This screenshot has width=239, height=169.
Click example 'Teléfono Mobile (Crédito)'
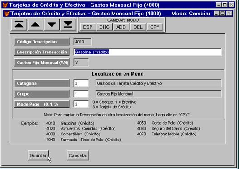174,134
